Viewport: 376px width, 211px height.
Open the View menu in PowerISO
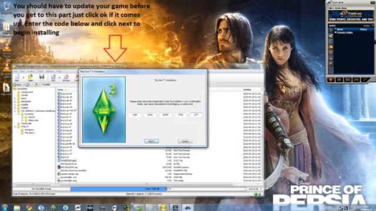[22, 72]
